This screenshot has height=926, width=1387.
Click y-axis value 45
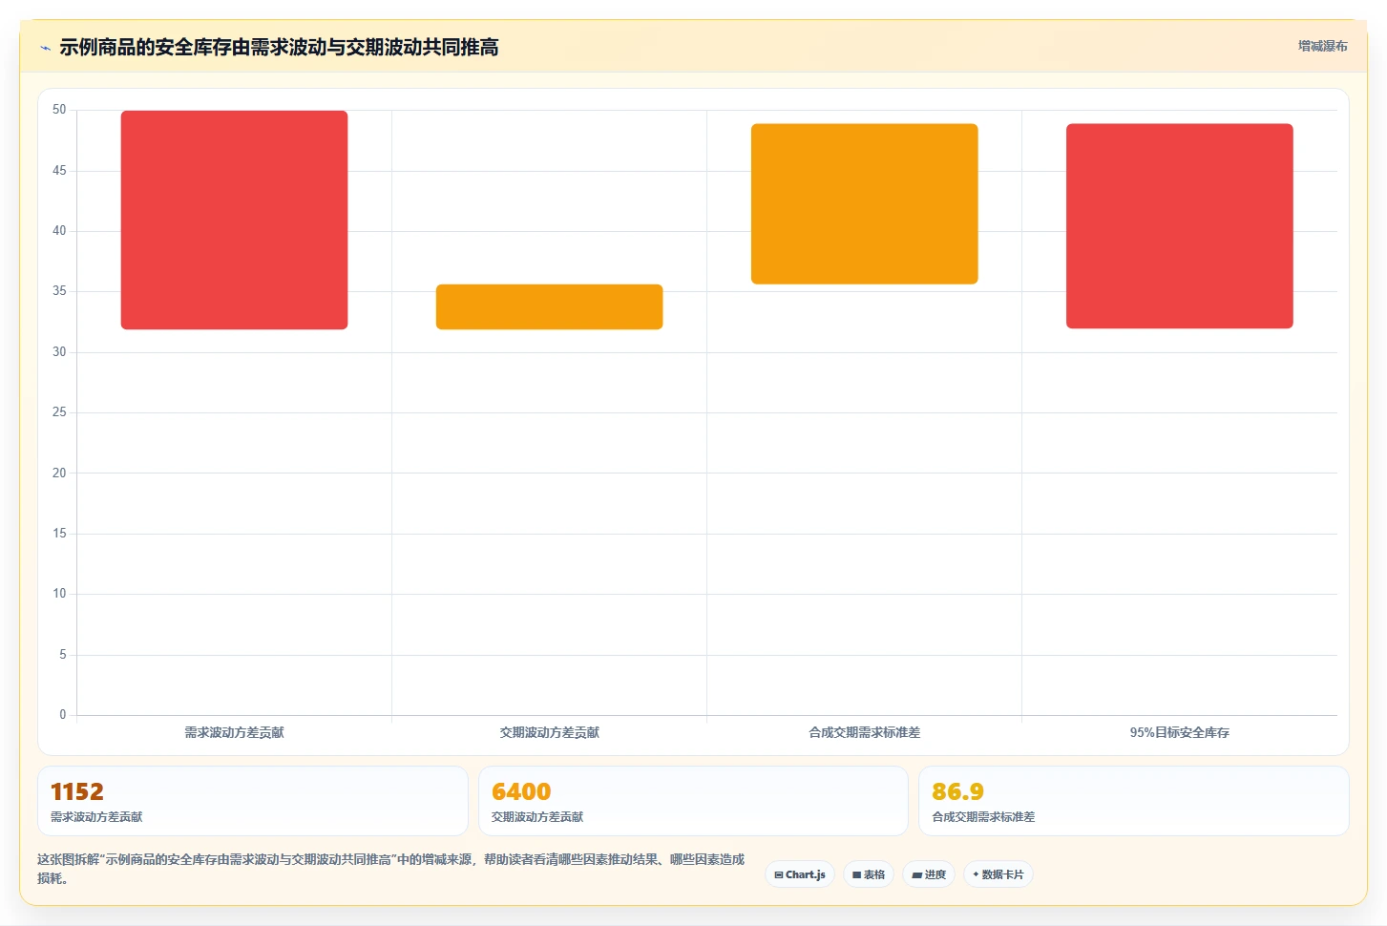[59, 170]
